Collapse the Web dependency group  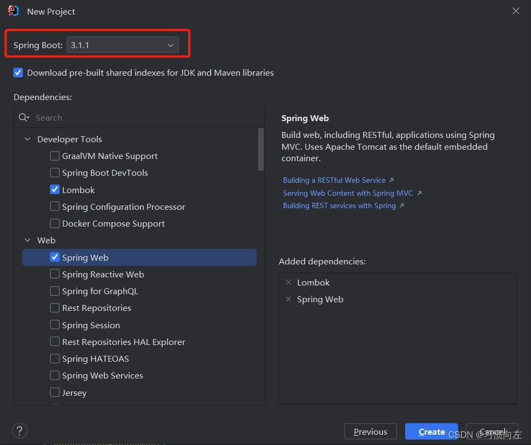pyautogui.click(x=28, y=240)
